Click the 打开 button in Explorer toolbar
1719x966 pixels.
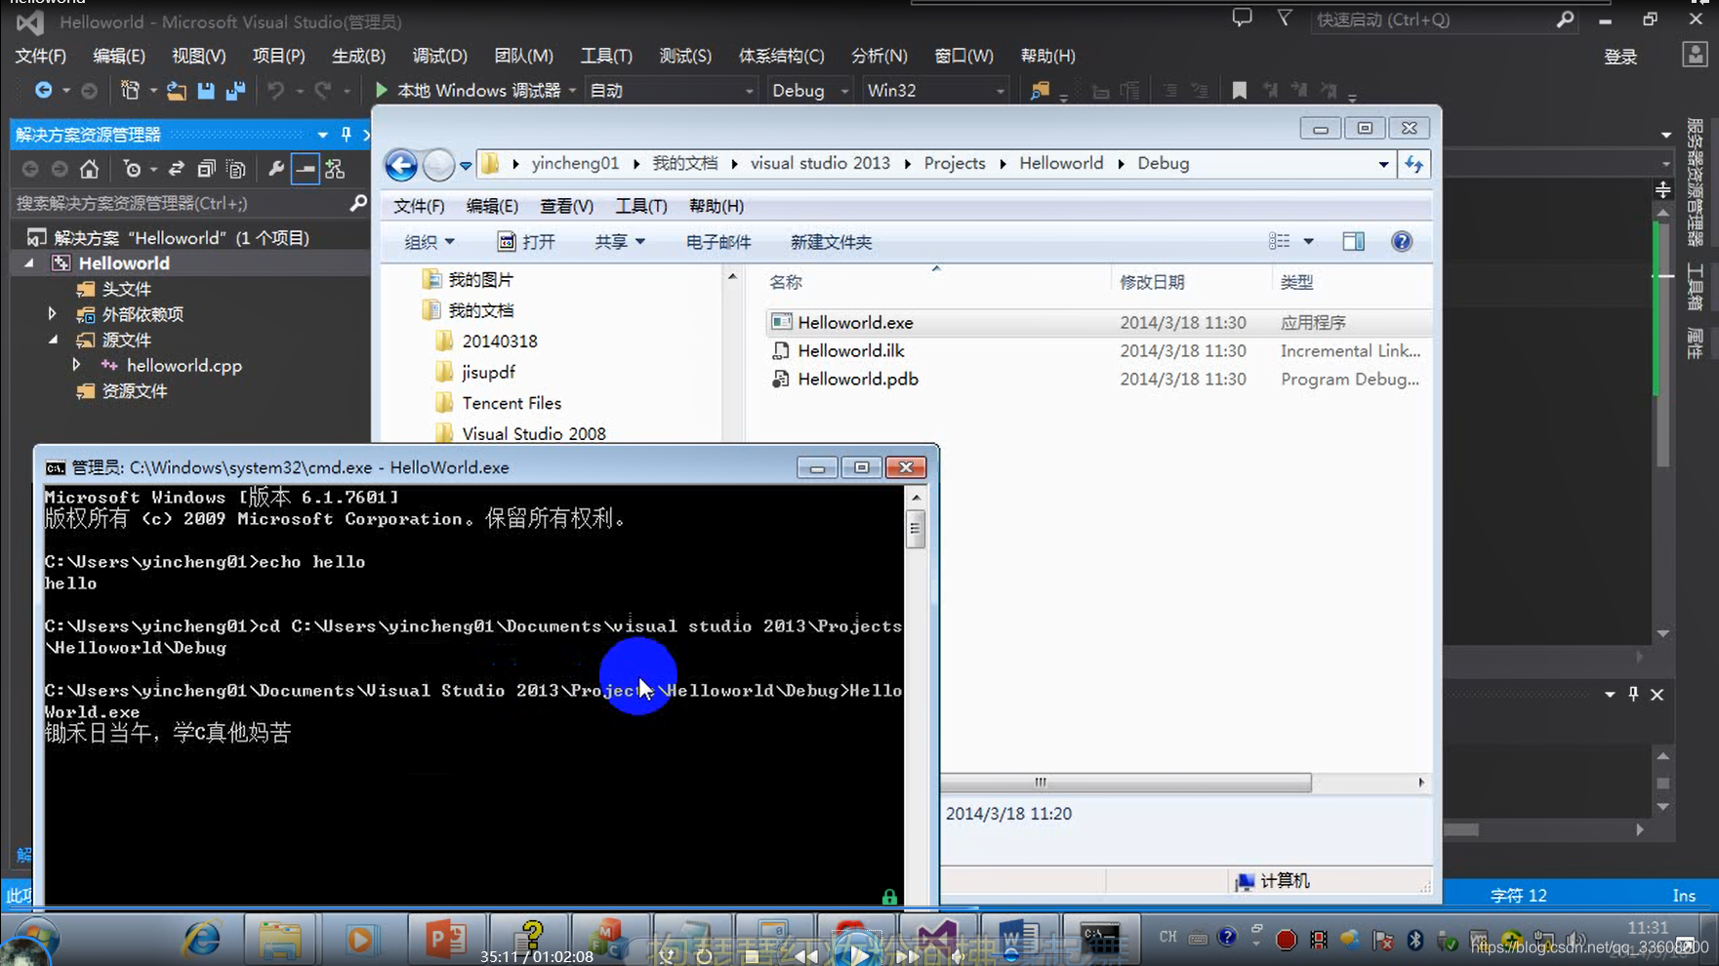(x=526, y=242)
